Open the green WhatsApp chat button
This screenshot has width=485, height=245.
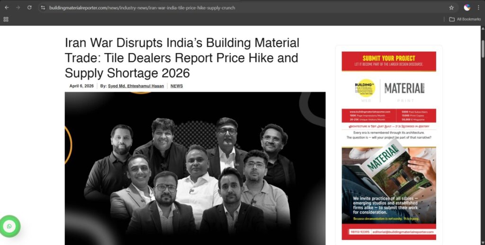coord(9,226)
